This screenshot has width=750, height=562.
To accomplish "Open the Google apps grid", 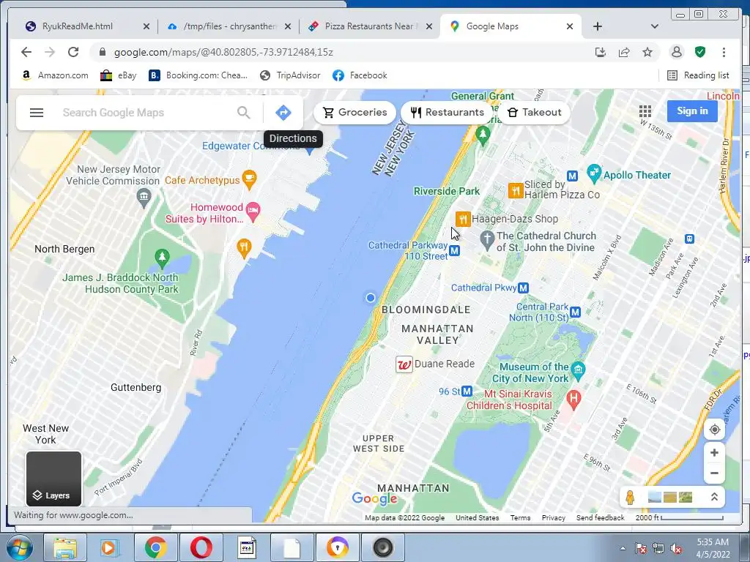I will coord(645,111).
